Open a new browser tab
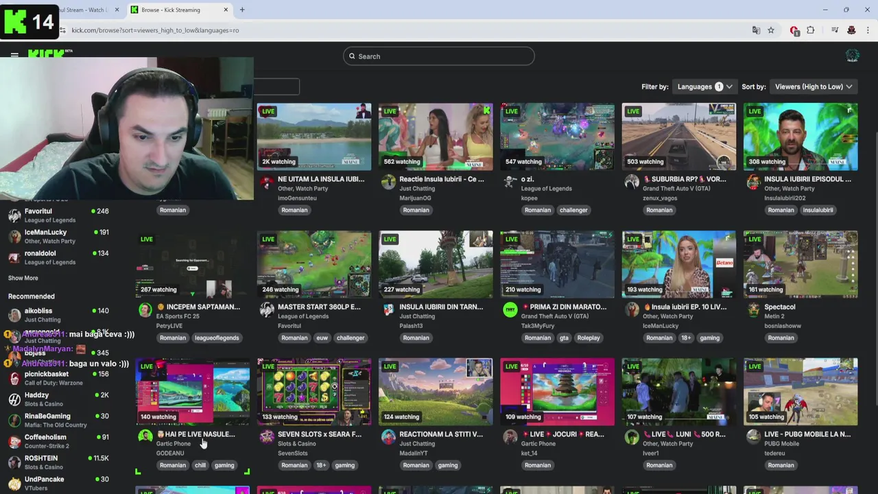The width and height of the screenshot is (878, 494). 242,10
